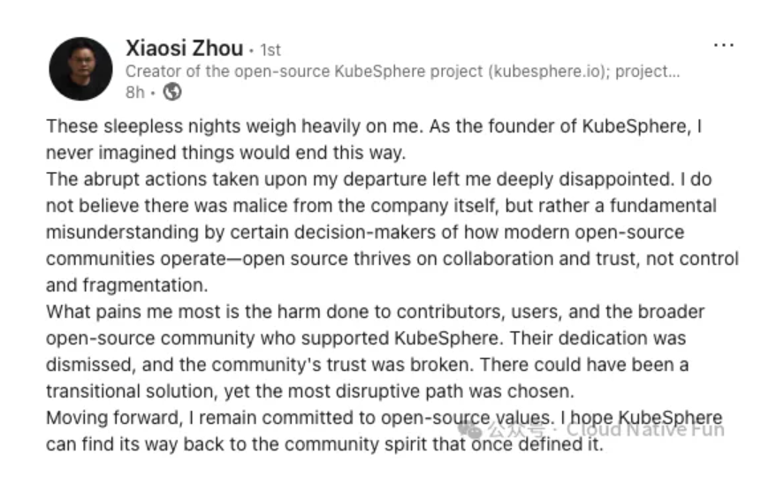Click the Cloud Native Fun watermark text
761x485 pixels.
[x=645, y=429]
